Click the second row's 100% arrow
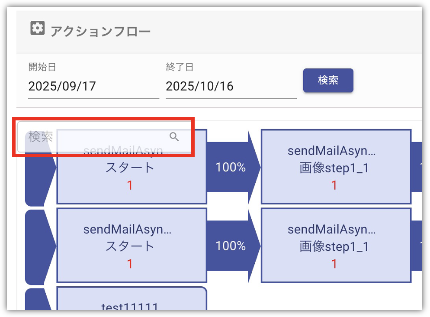The width and height of the screenshot is (430, 317). [x=231, y=246]
